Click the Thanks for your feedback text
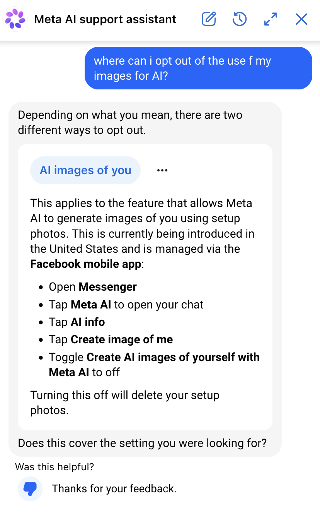The image size is (320, 514). click(114, 489)
